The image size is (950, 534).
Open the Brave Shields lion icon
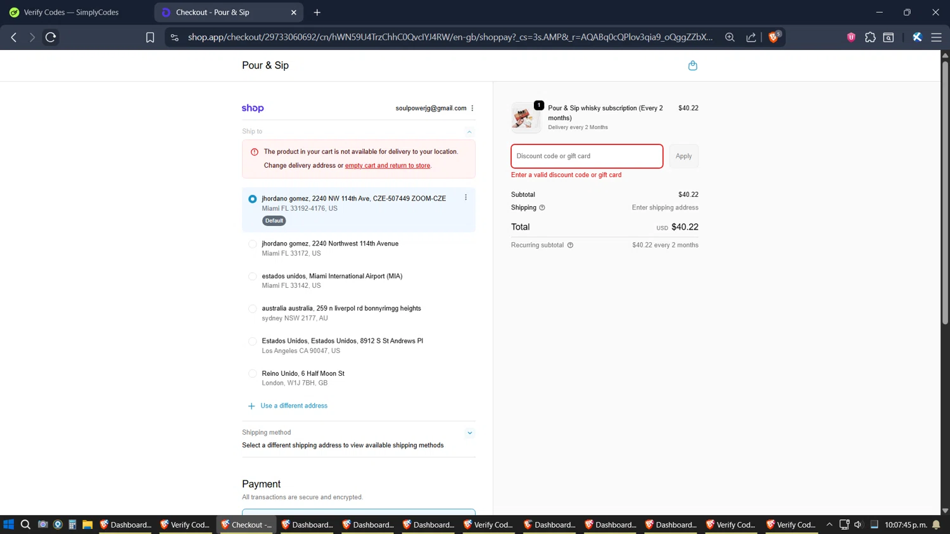point(774,37)
